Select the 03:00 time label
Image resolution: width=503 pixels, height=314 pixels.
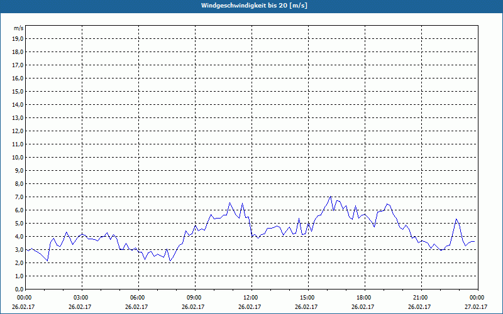[x=80, y=298]
